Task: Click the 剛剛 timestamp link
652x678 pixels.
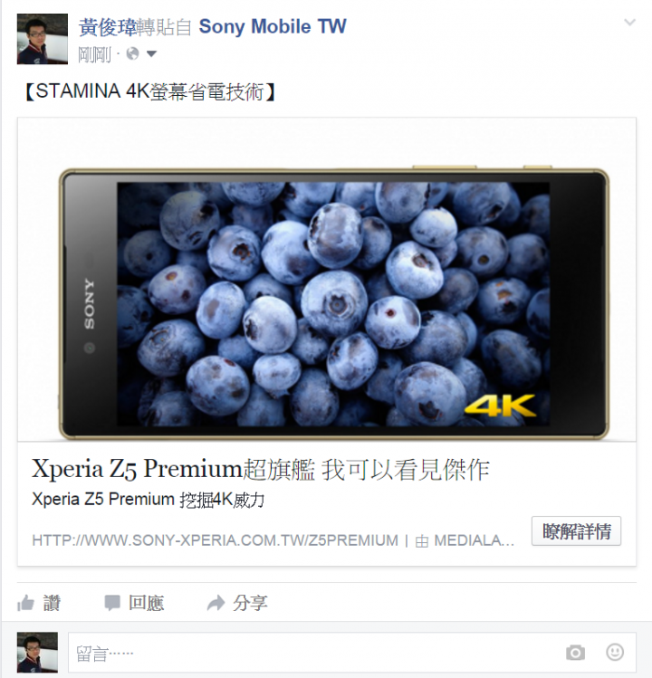Action: point(95,54)
